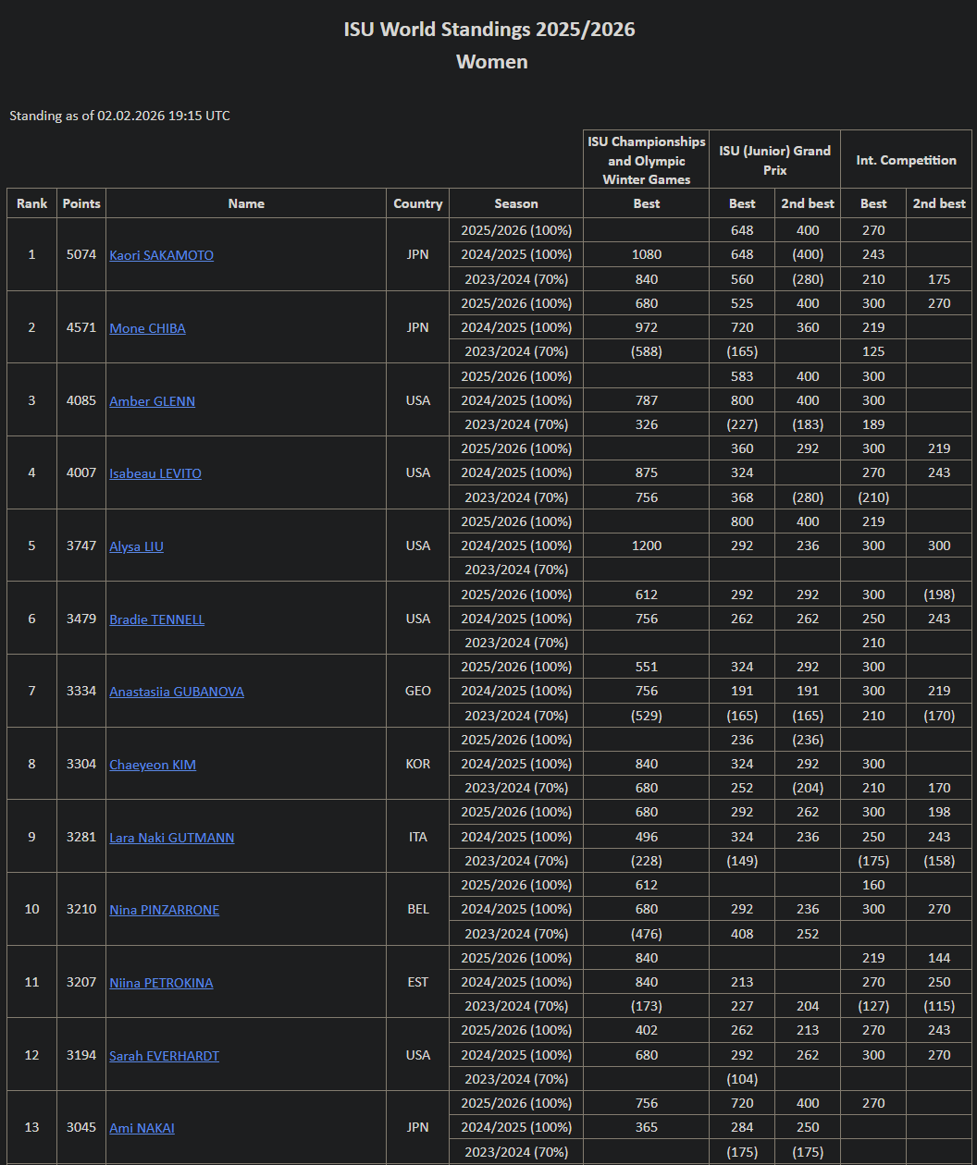Screen dimensions: 977x1165
Task: Select Sakamoto's 175 competition score
Action: [x=939, y=279]
